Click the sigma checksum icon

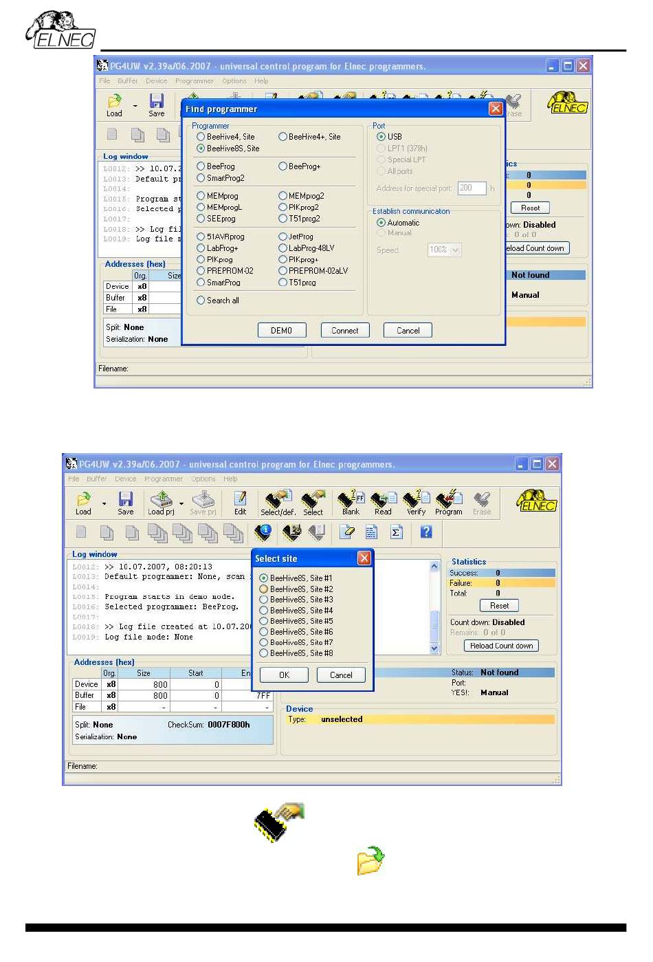tap(396, 532)
